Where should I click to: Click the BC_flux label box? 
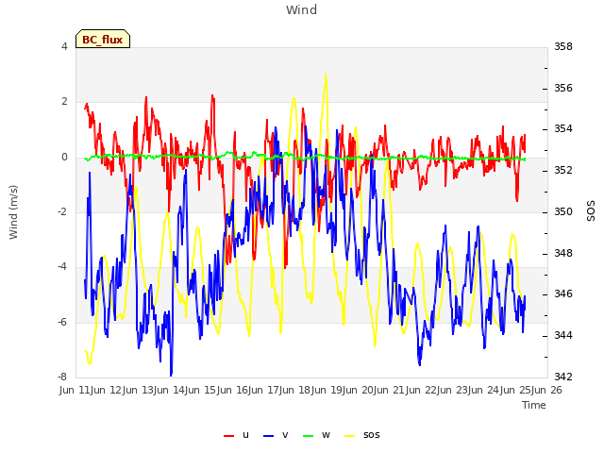pos(103,39)
